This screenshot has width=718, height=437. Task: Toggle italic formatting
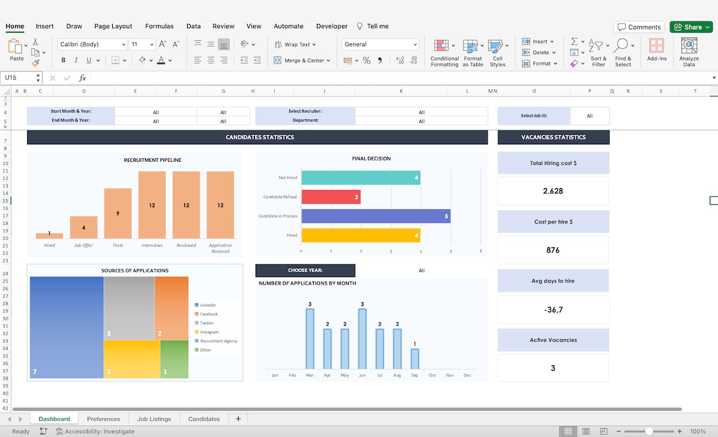click(76, 59)
